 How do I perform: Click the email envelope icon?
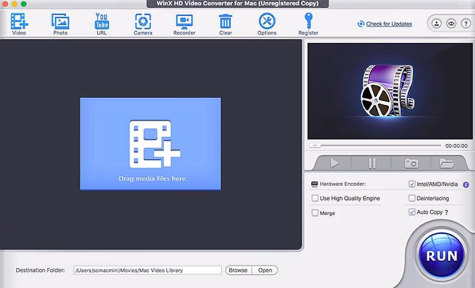click(x=452, y=23)
